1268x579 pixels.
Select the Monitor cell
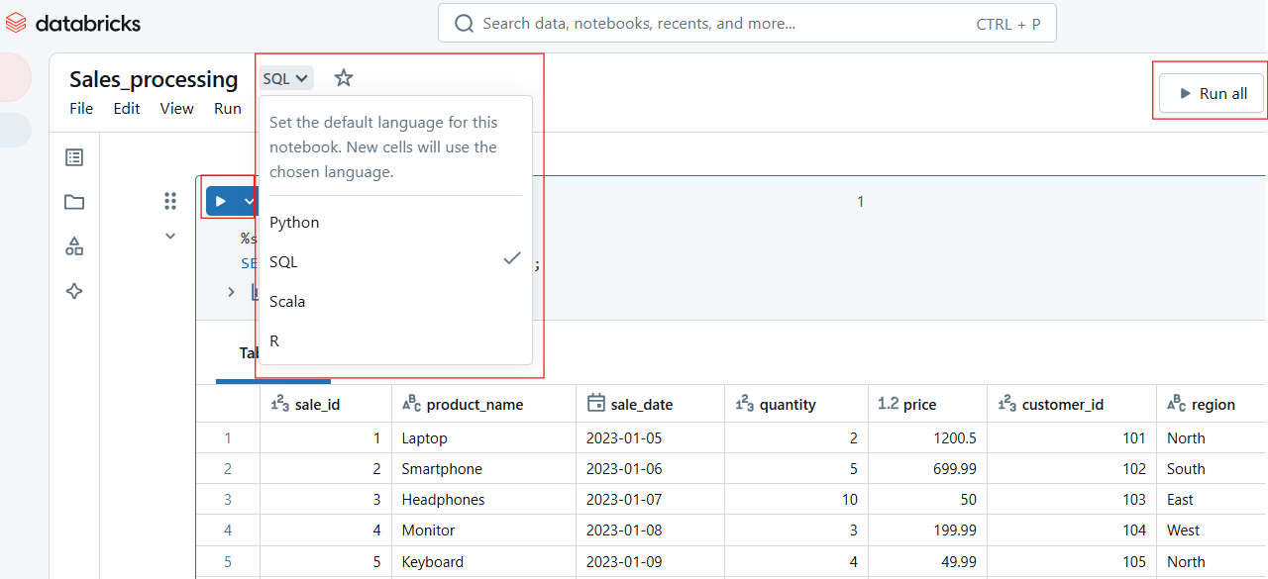[484, 531]
